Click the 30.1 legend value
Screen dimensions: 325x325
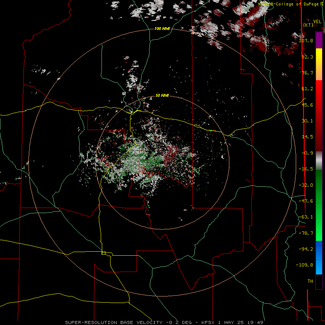pyautogui.click(x=307, y=121)
